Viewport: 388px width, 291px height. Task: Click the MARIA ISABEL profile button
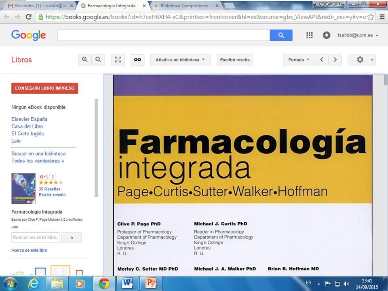(x=329, y=4)
